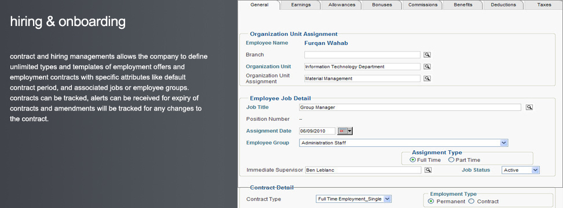This screenshot has height=208, width=563.
Task: Choose the Contract employment type option
Action: pyautogui.click(x=471, y=201)
